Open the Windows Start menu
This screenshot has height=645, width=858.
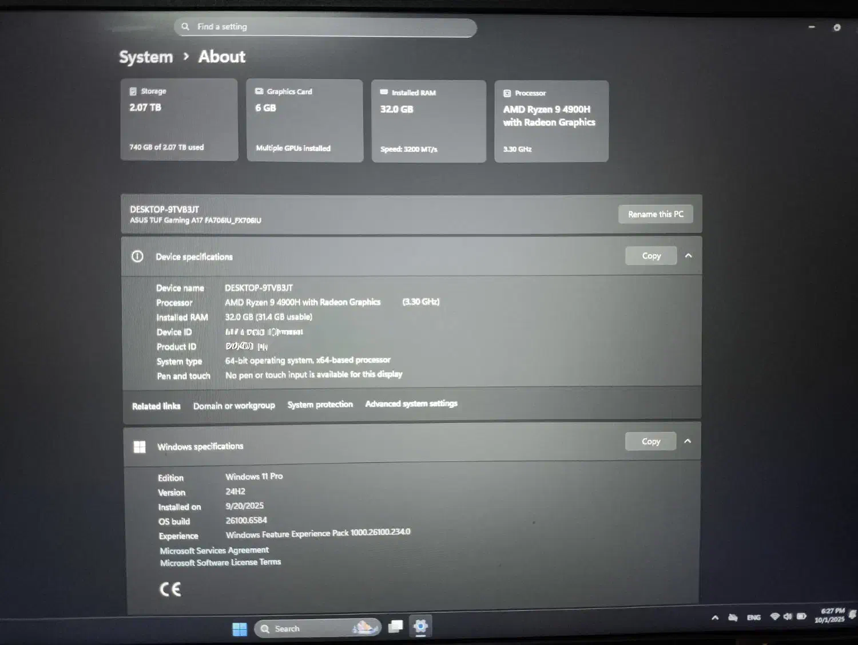click(x=240, y=629)
